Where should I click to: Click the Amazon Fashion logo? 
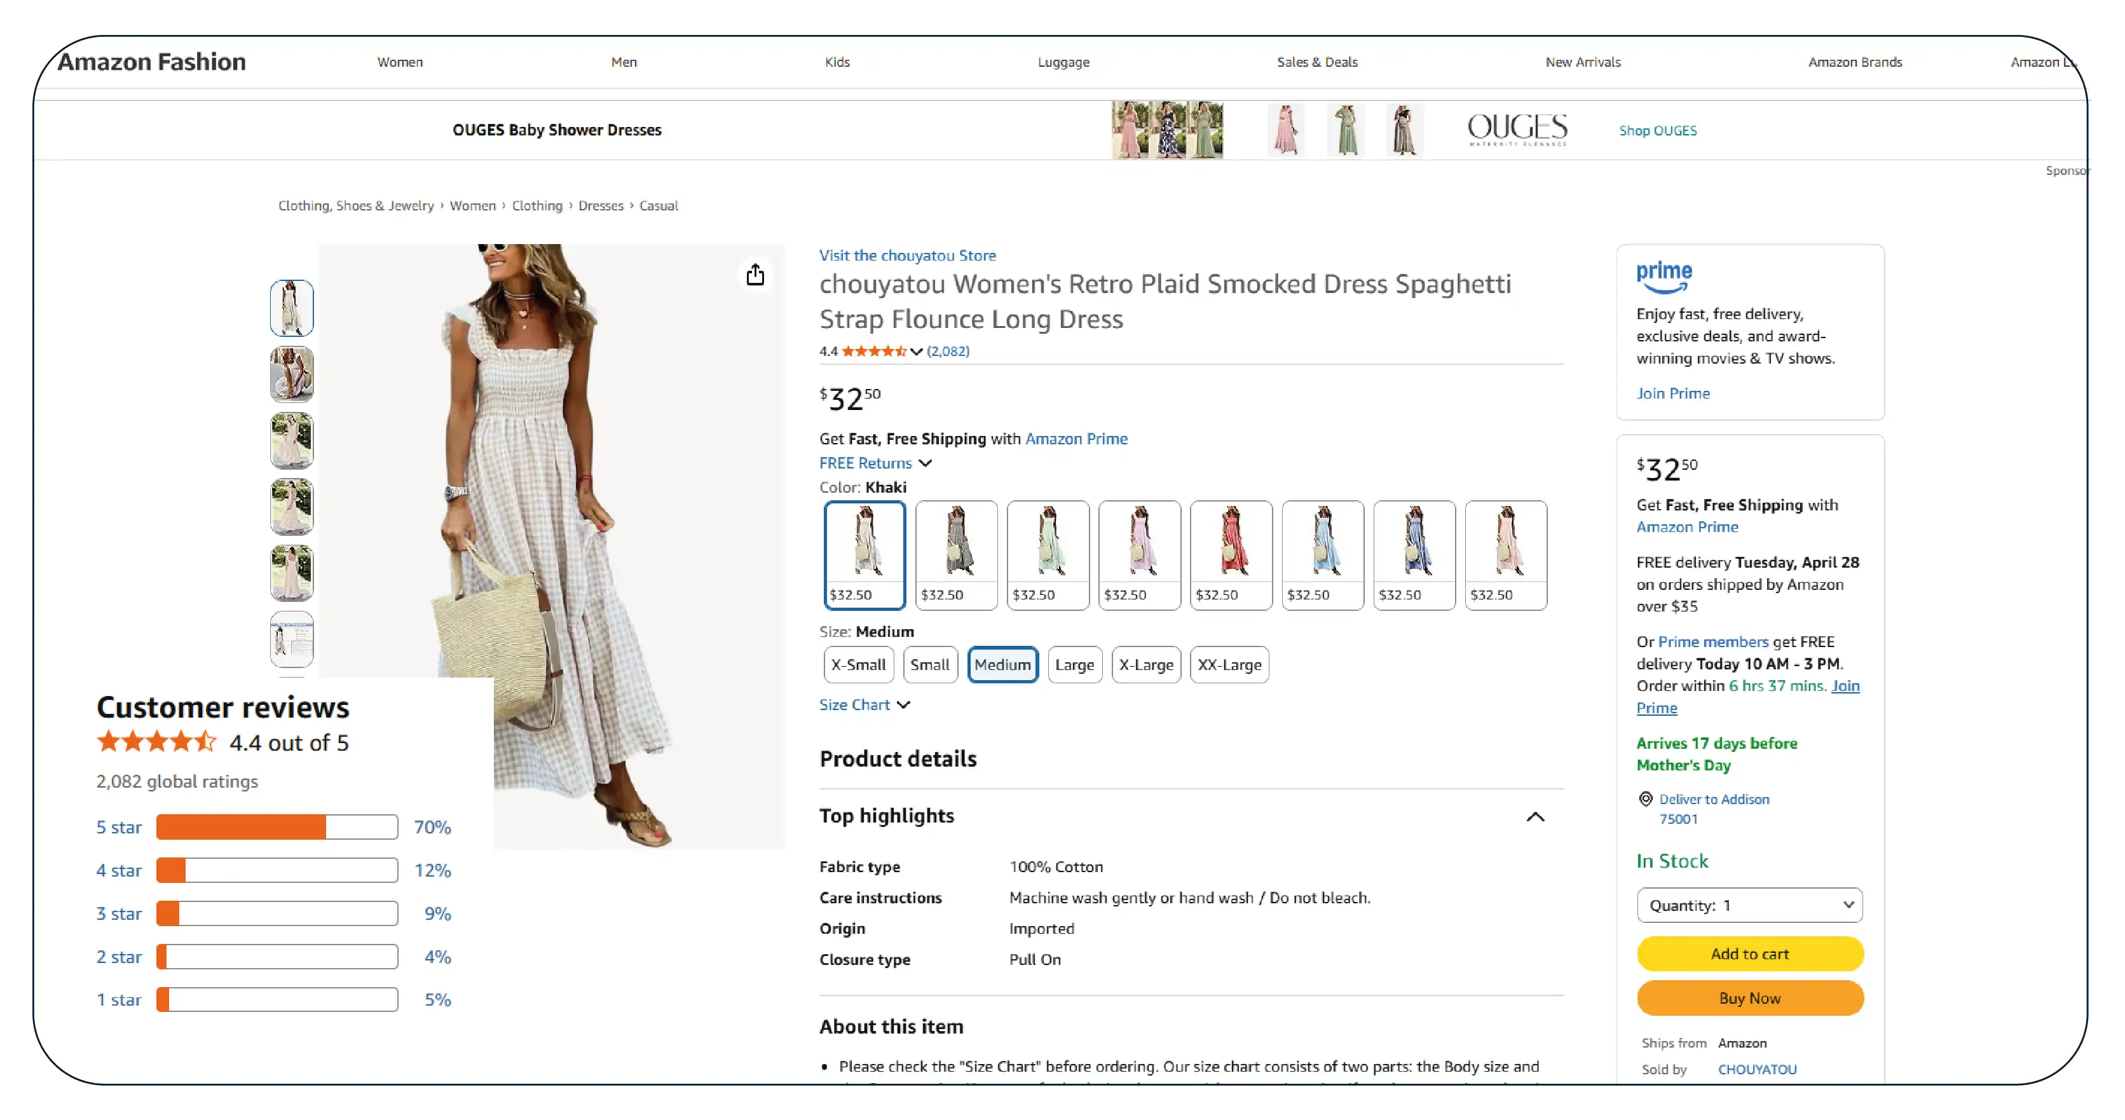tap(152, 62)
